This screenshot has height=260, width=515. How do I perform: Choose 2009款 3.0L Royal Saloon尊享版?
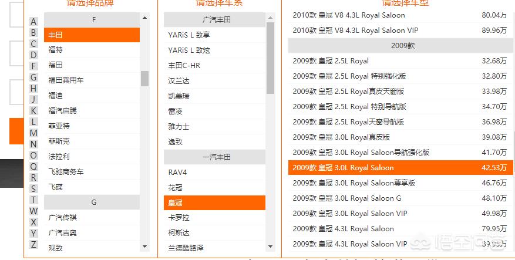(x=400, y=183)
